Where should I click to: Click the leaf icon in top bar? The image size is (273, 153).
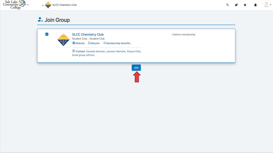click(236, 5)
